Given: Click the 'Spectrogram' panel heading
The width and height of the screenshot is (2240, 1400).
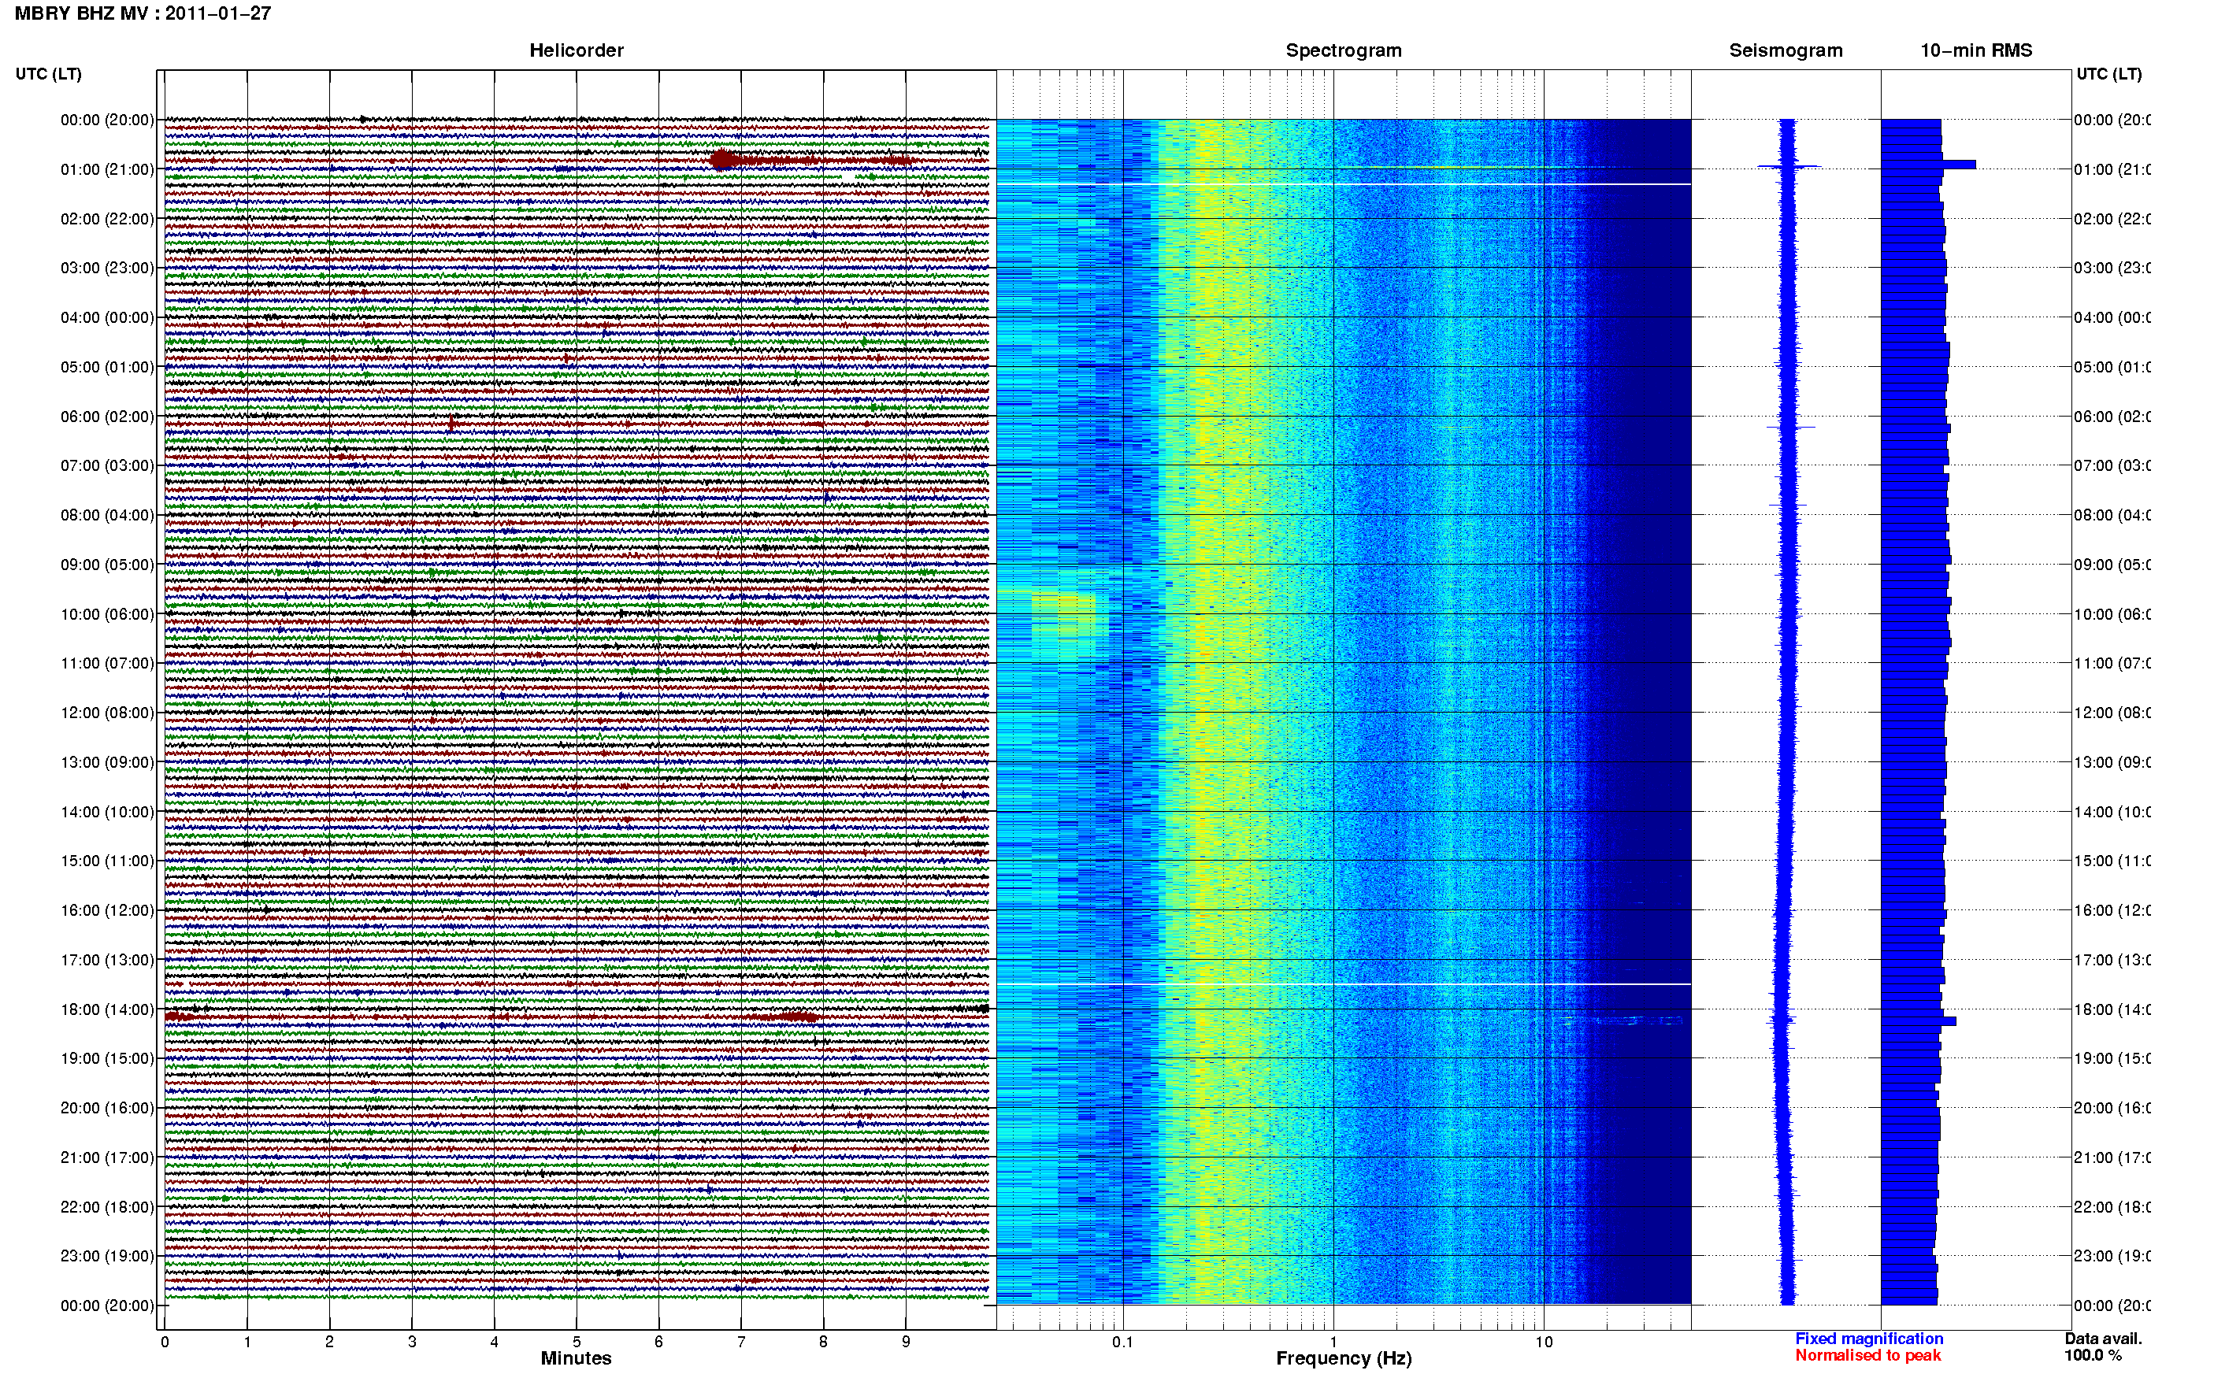Looking at the screenshot, I should coord(1344,50).
